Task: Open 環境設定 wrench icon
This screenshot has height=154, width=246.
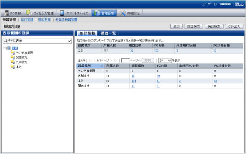Action: 123,13
